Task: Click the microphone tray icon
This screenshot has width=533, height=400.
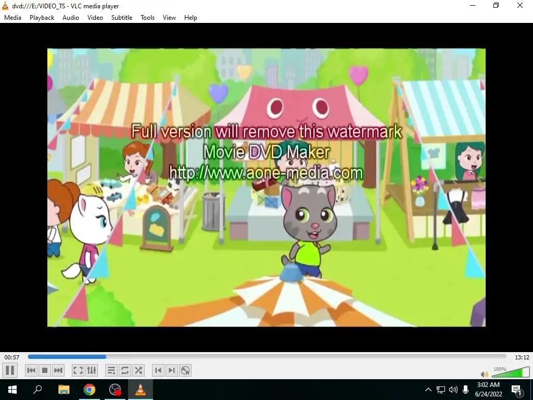Action: click(466, 390)
